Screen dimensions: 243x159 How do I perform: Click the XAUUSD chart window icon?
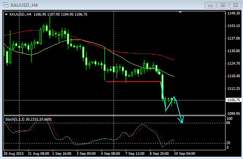pos(6,5)
